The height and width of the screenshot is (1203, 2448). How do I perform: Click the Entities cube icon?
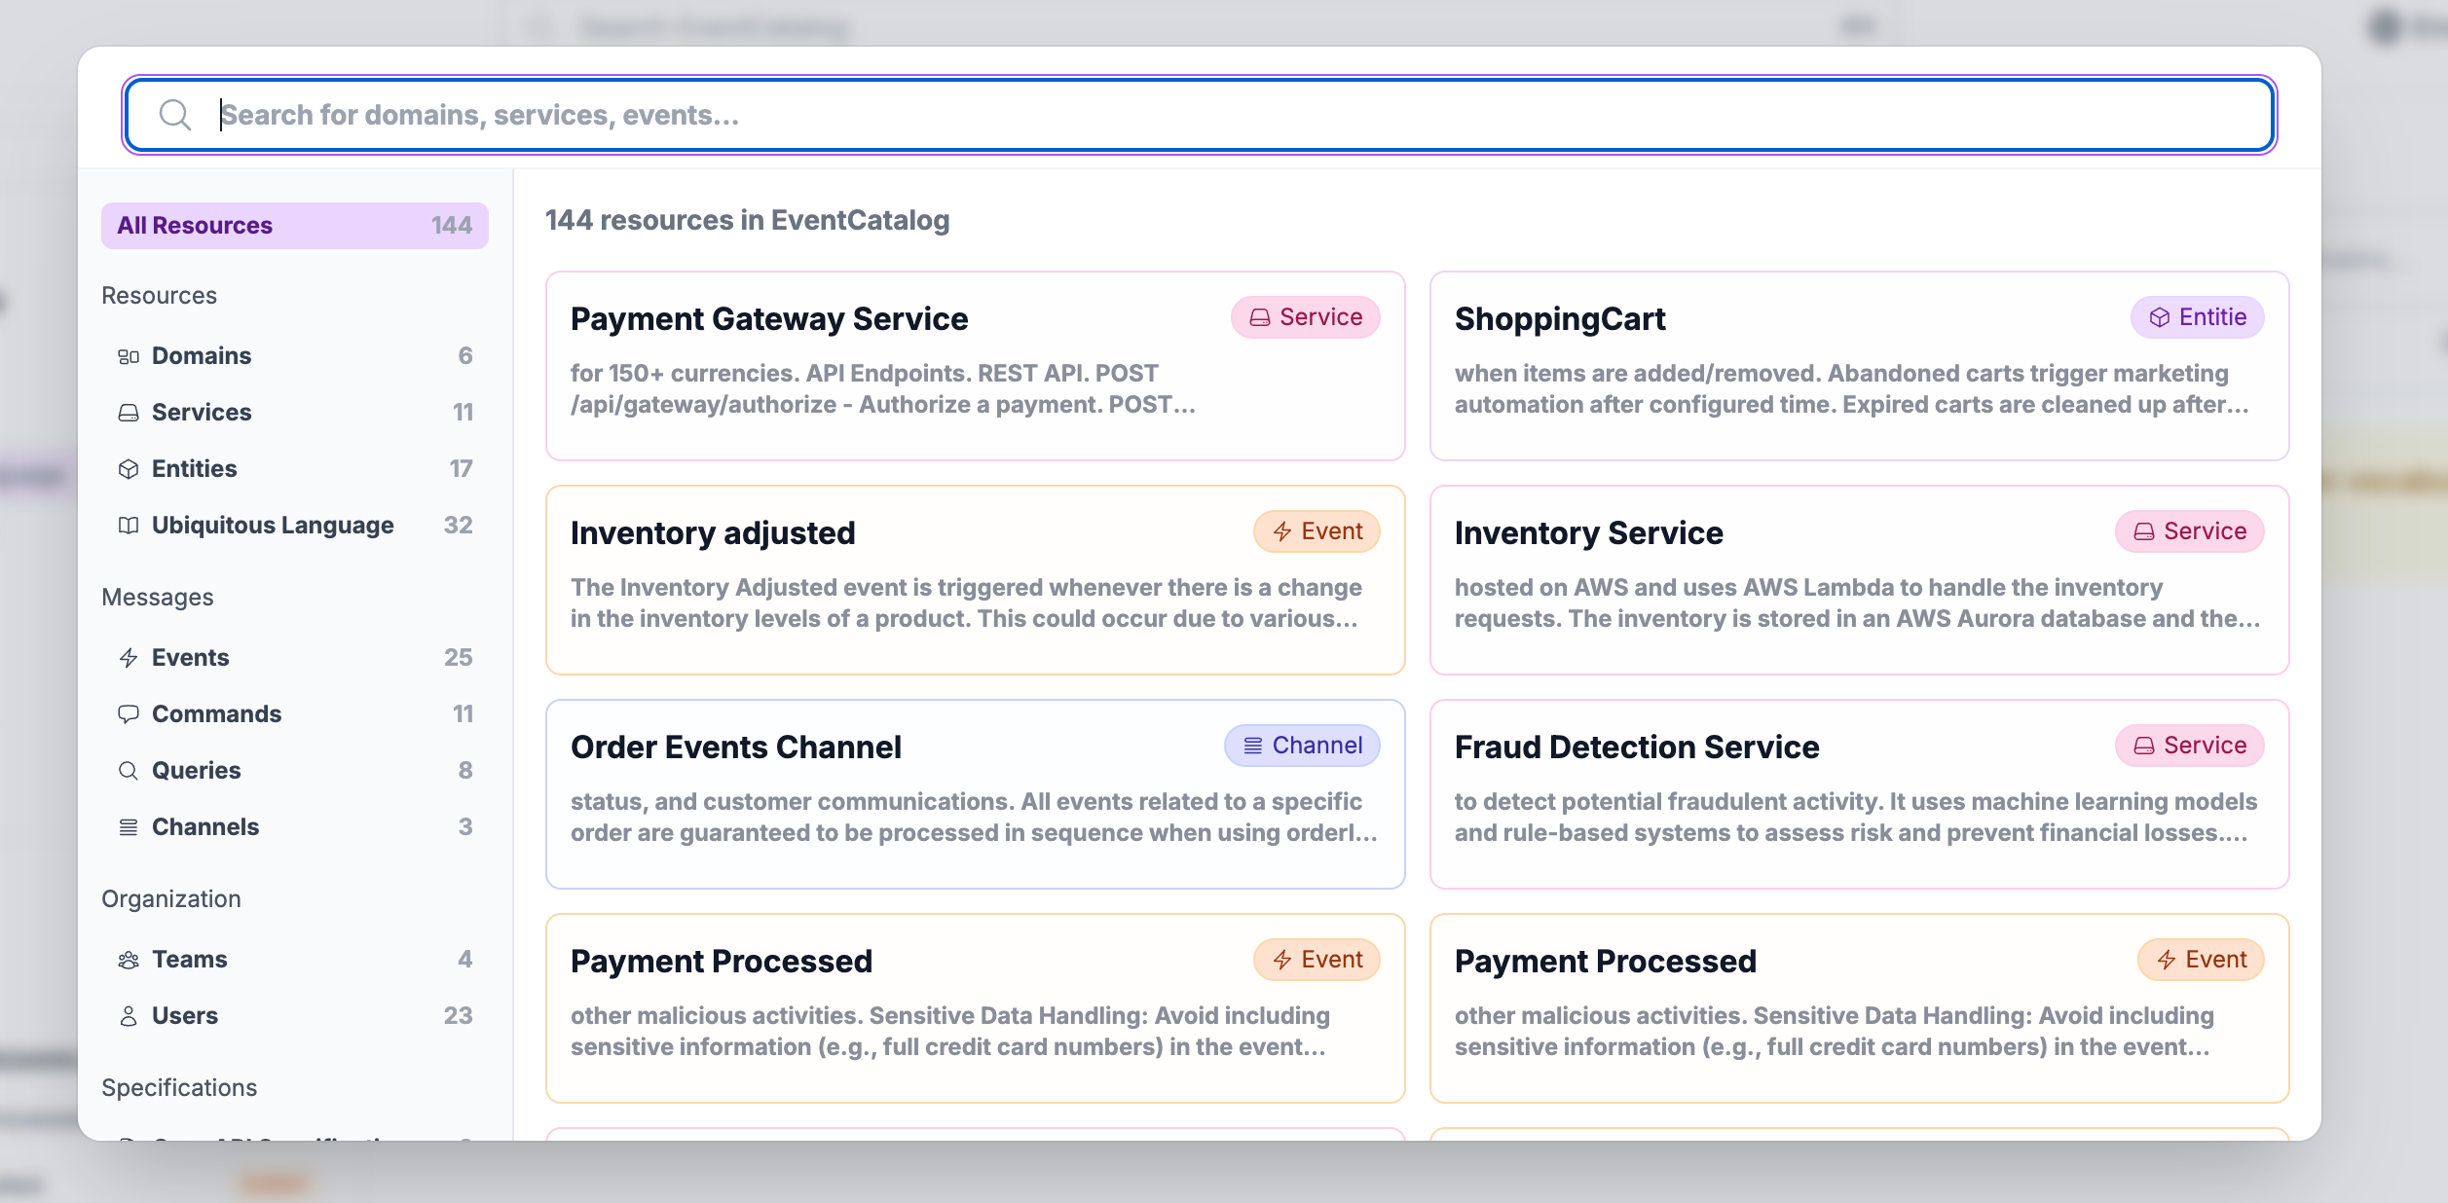pyautogui.click(x=130, y=468)
